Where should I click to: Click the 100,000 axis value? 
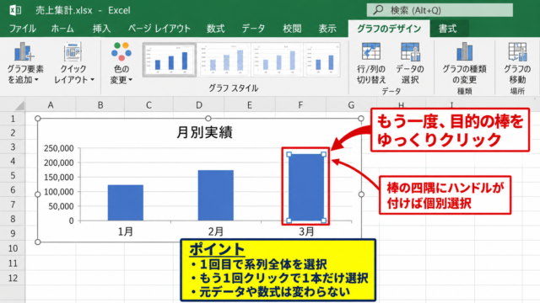pos(58,192)
